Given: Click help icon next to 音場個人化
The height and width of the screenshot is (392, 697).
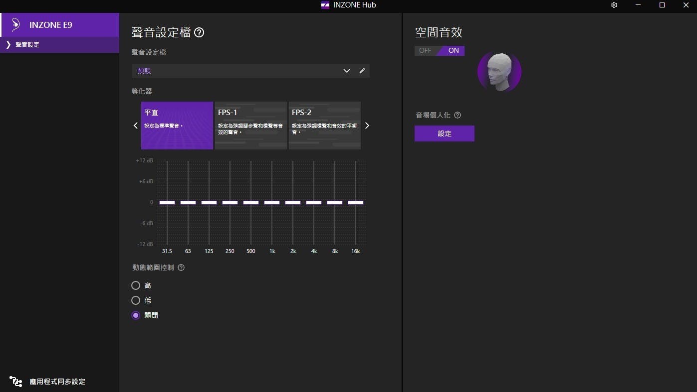Looking at the screenshot, I should pos(458,115).
